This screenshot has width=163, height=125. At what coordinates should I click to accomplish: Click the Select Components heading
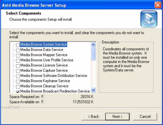pyautogui.click(x=23, y=13)
